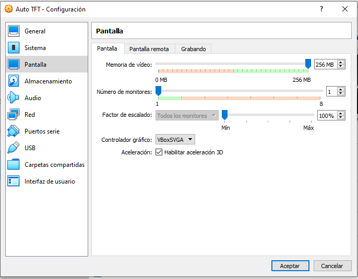This screenshot has height=279, width=358.
Task: Open the Red network icon
Action: (14, 115)
